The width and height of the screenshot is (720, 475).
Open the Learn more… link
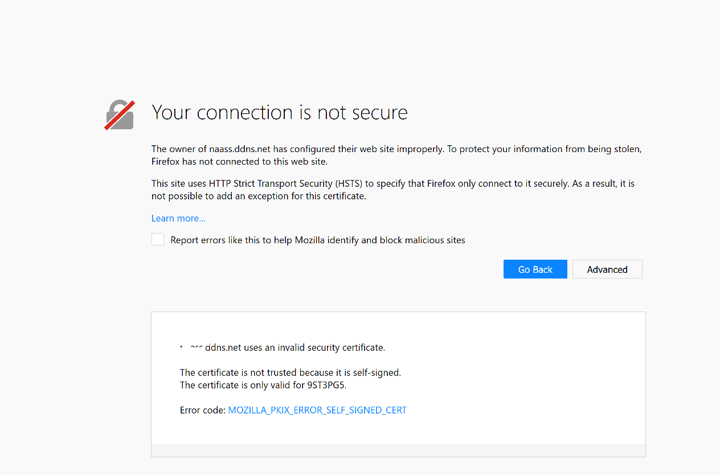click(178, 218)
